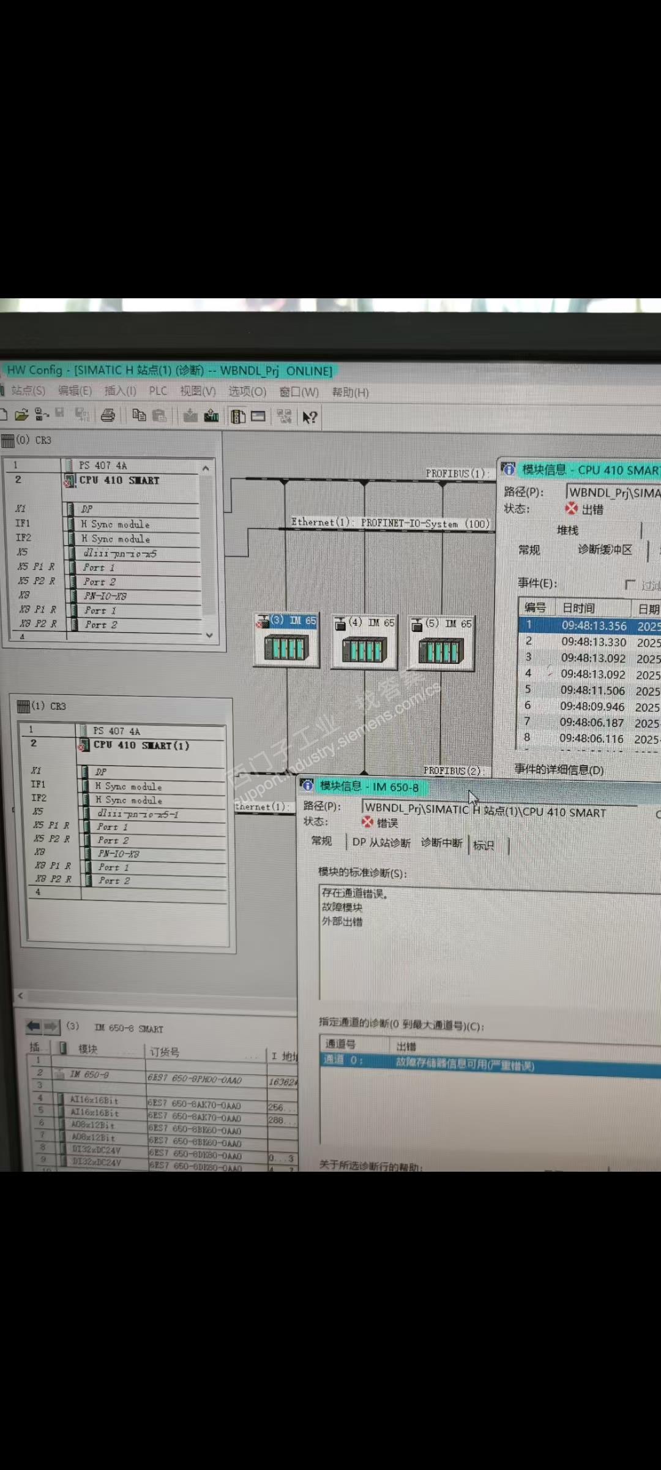
Task: Switch to DP 从站诊断 tab in IM 650-8 dialog
Action: pos(381,842)
